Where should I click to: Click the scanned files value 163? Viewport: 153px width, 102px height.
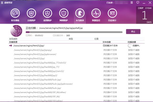(68, 36)
